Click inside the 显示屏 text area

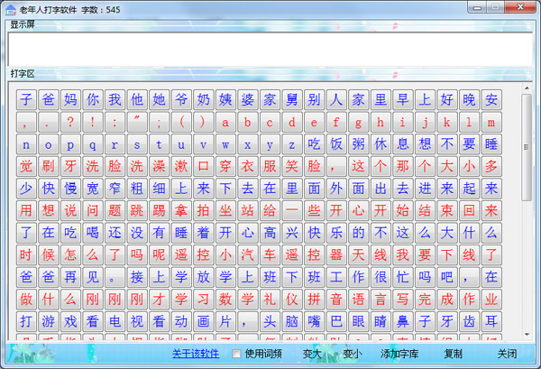(270, 50)
